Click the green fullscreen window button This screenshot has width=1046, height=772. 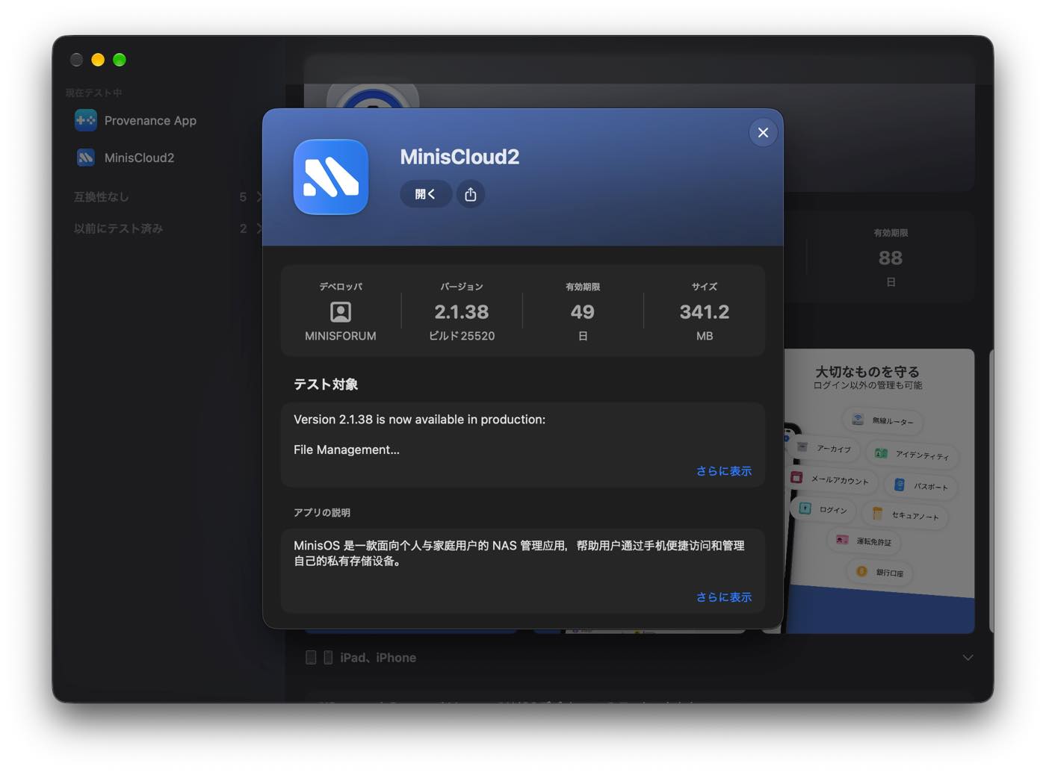click(120, 60)
